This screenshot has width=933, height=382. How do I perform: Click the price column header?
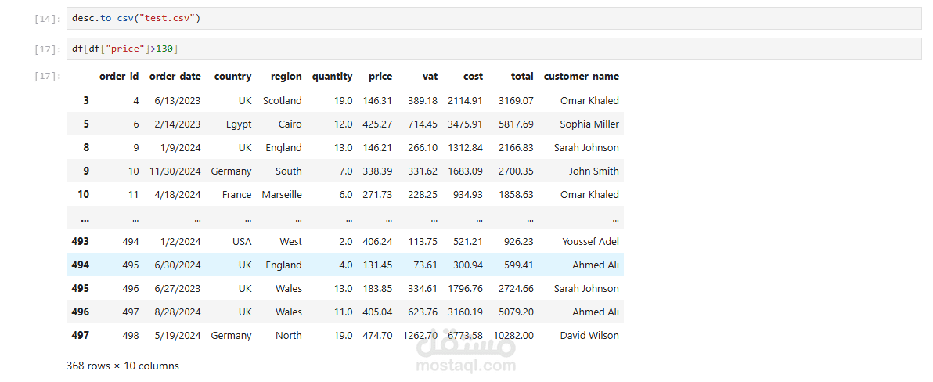380,76
